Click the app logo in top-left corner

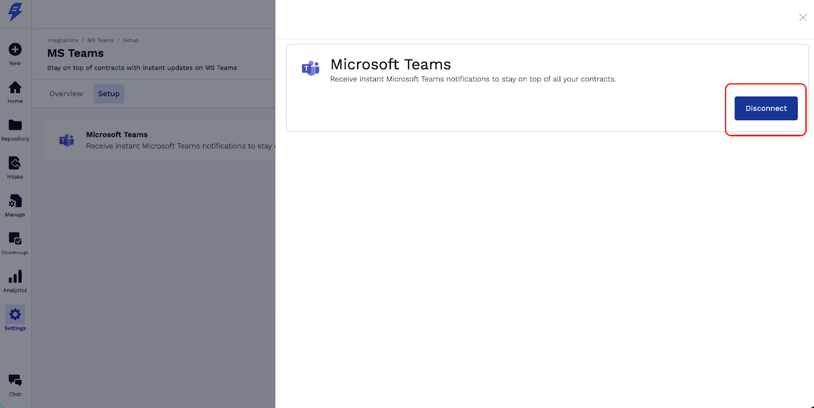(15, 12)
